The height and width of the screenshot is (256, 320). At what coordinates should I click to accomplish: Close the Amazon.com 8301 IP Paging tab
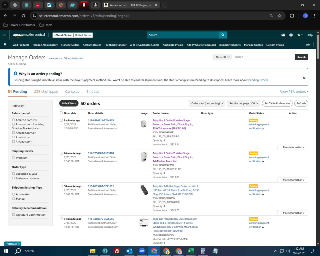point(156,5)
